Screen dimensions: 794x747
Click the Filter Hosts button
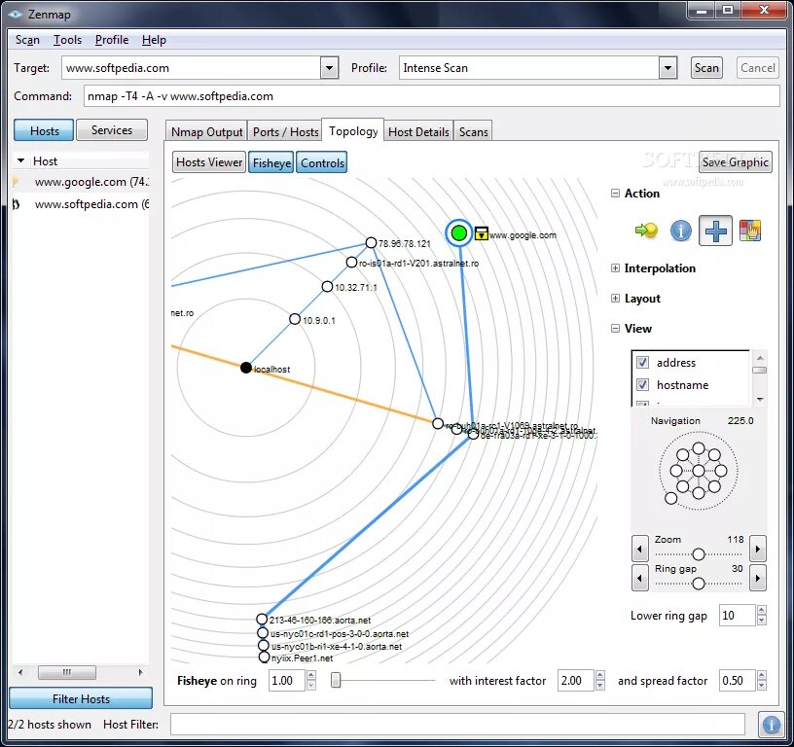[81, 698]
